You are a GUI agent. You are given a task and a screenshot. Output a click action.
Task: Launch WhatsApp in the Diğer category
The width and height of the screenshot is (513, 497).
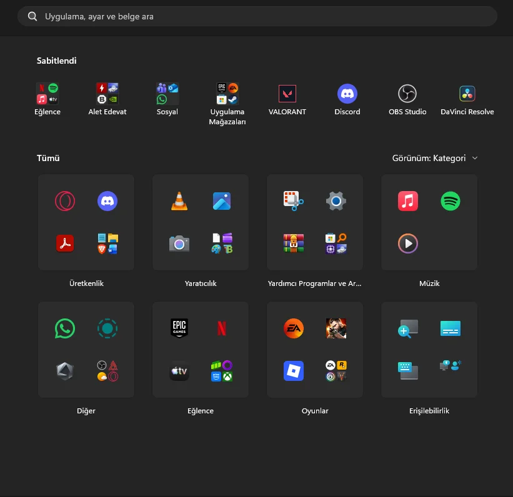click(x=65, y=328)
